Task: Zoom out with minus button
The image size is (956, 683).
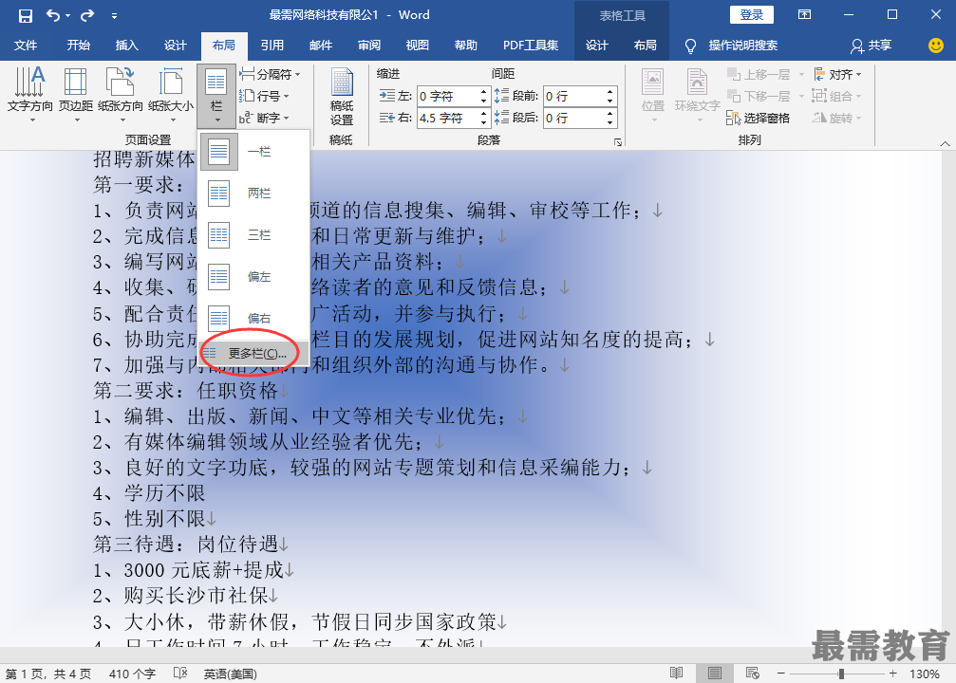Action: click(781, 674)
